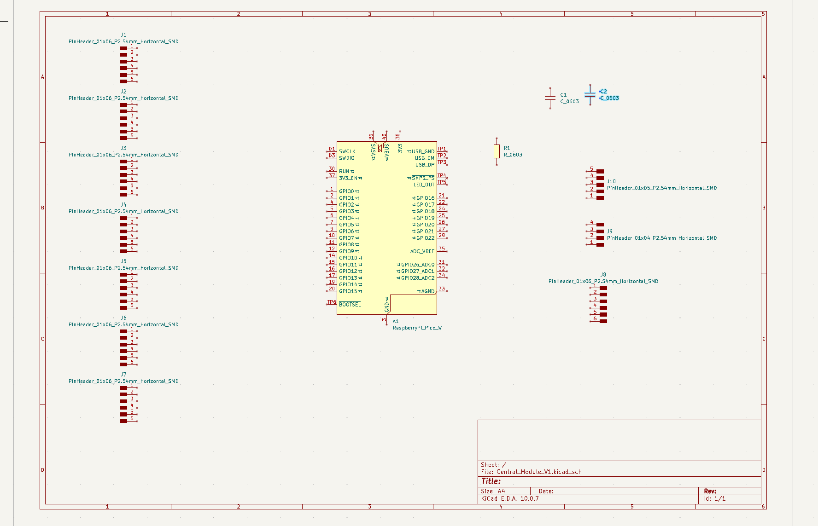This screenshot has height=526, width=818.
Task: Click the BOOTSEL pin label
Action: [x=350, y=305]
